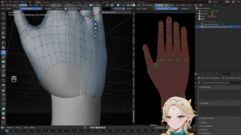Select the Annotate tool in left toolbar
241x135 pixels.
click(x=3, y=43)
